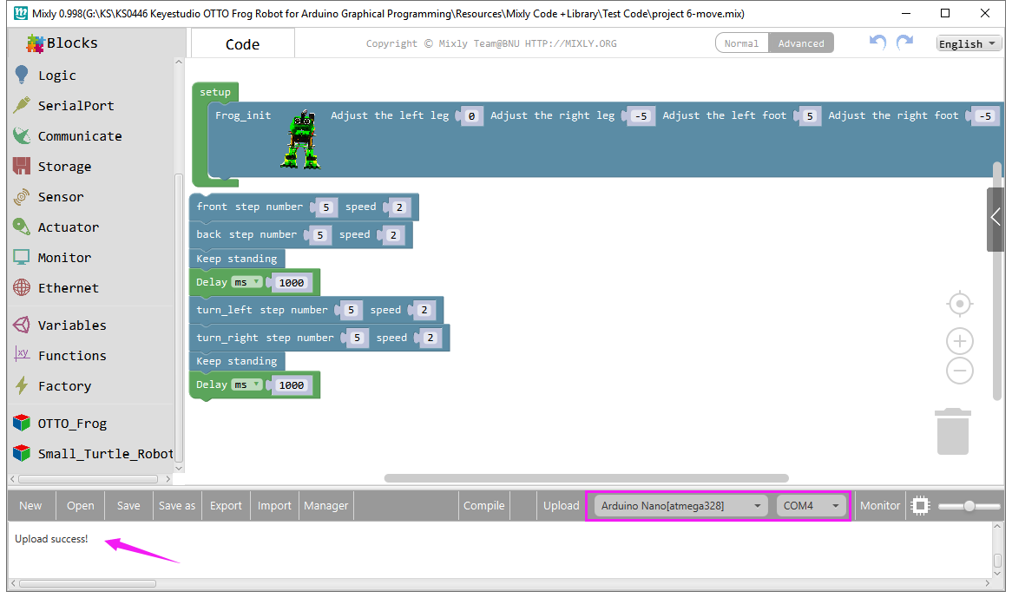Click the frog robot image in Frog_init
1012x598 pixels.
coord(301,140)
